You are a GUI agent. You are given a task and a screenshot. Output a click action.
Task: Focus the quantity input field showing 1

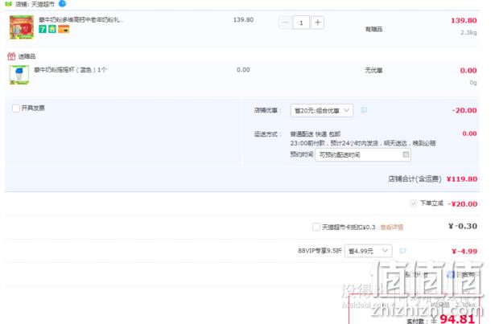(301, 23)
